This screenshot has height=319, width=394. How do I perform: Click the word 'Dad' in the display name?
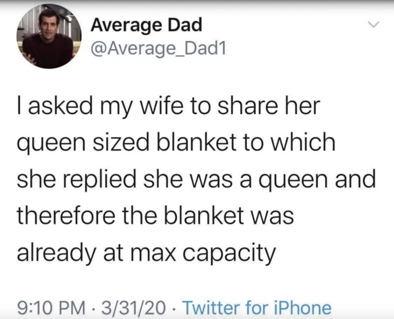(185, 25)
